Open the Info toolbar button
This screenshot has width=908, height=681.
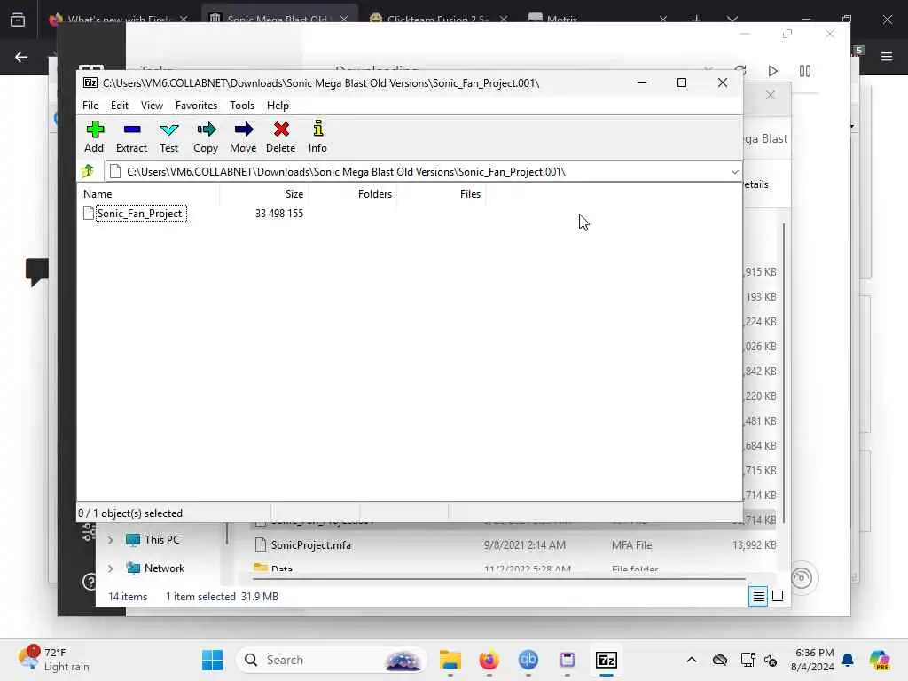317,137
